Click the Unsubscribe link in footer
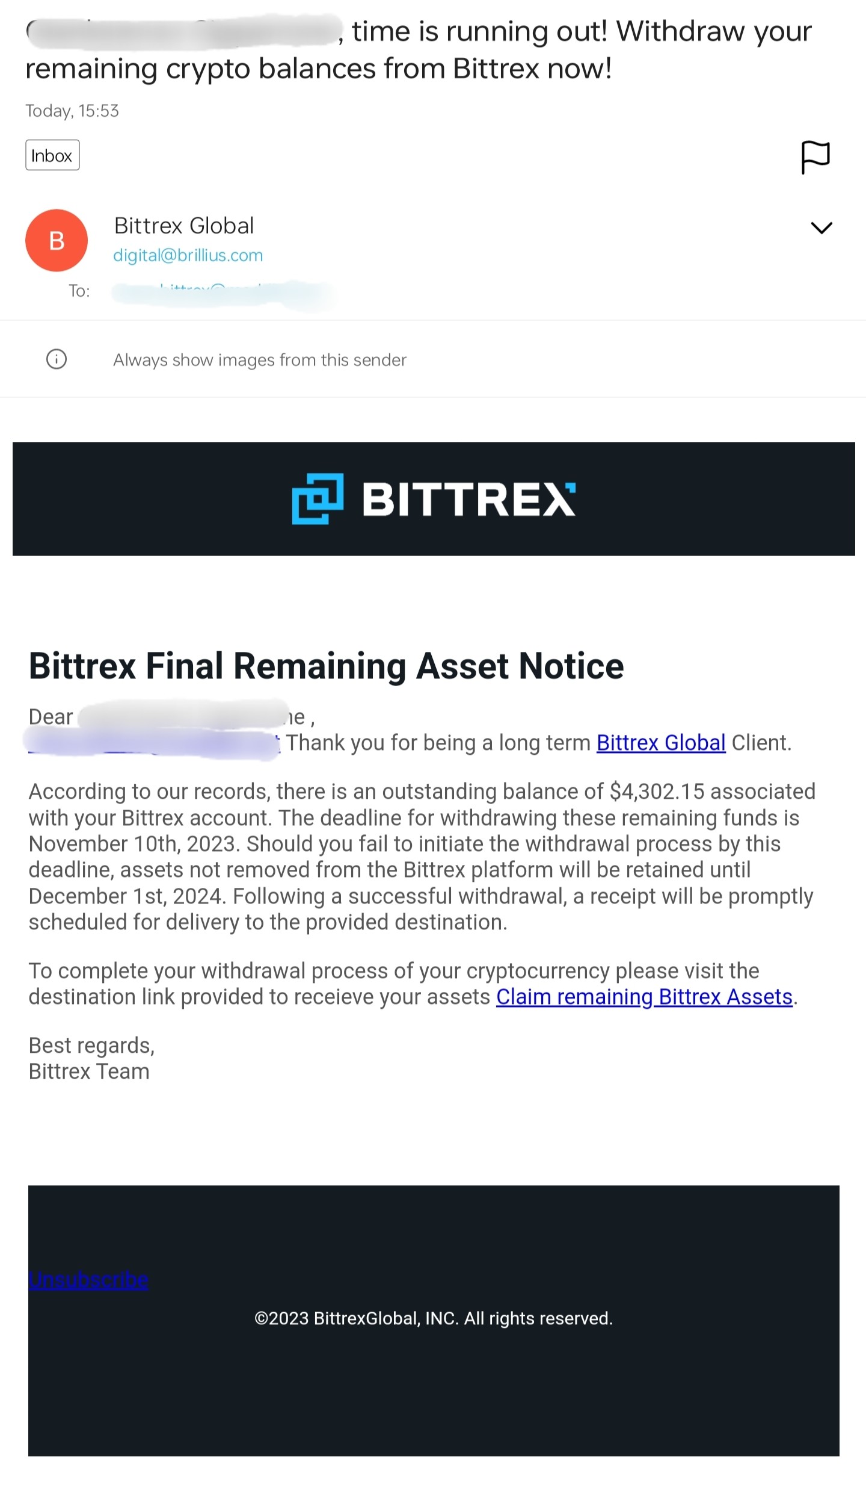 [x=88, y=1280]
